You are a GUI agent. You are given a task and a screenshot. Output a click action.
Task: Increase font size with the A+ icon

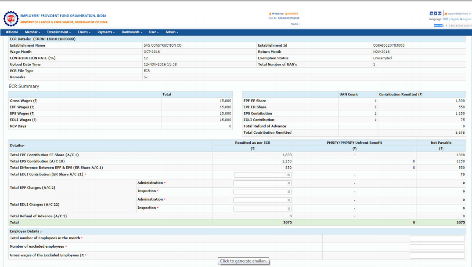(x=440, y=14)
